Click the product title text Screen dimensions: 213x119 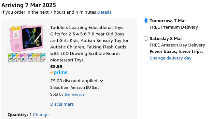point(89,44)
